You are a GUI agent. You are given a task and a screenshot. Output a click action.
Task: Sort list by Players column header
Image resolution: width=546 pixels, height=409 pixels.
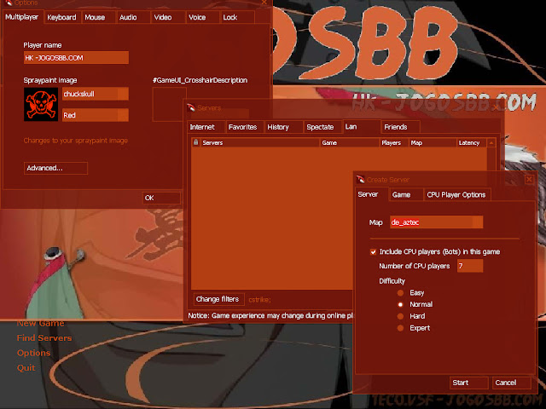(x=394, y=142)
